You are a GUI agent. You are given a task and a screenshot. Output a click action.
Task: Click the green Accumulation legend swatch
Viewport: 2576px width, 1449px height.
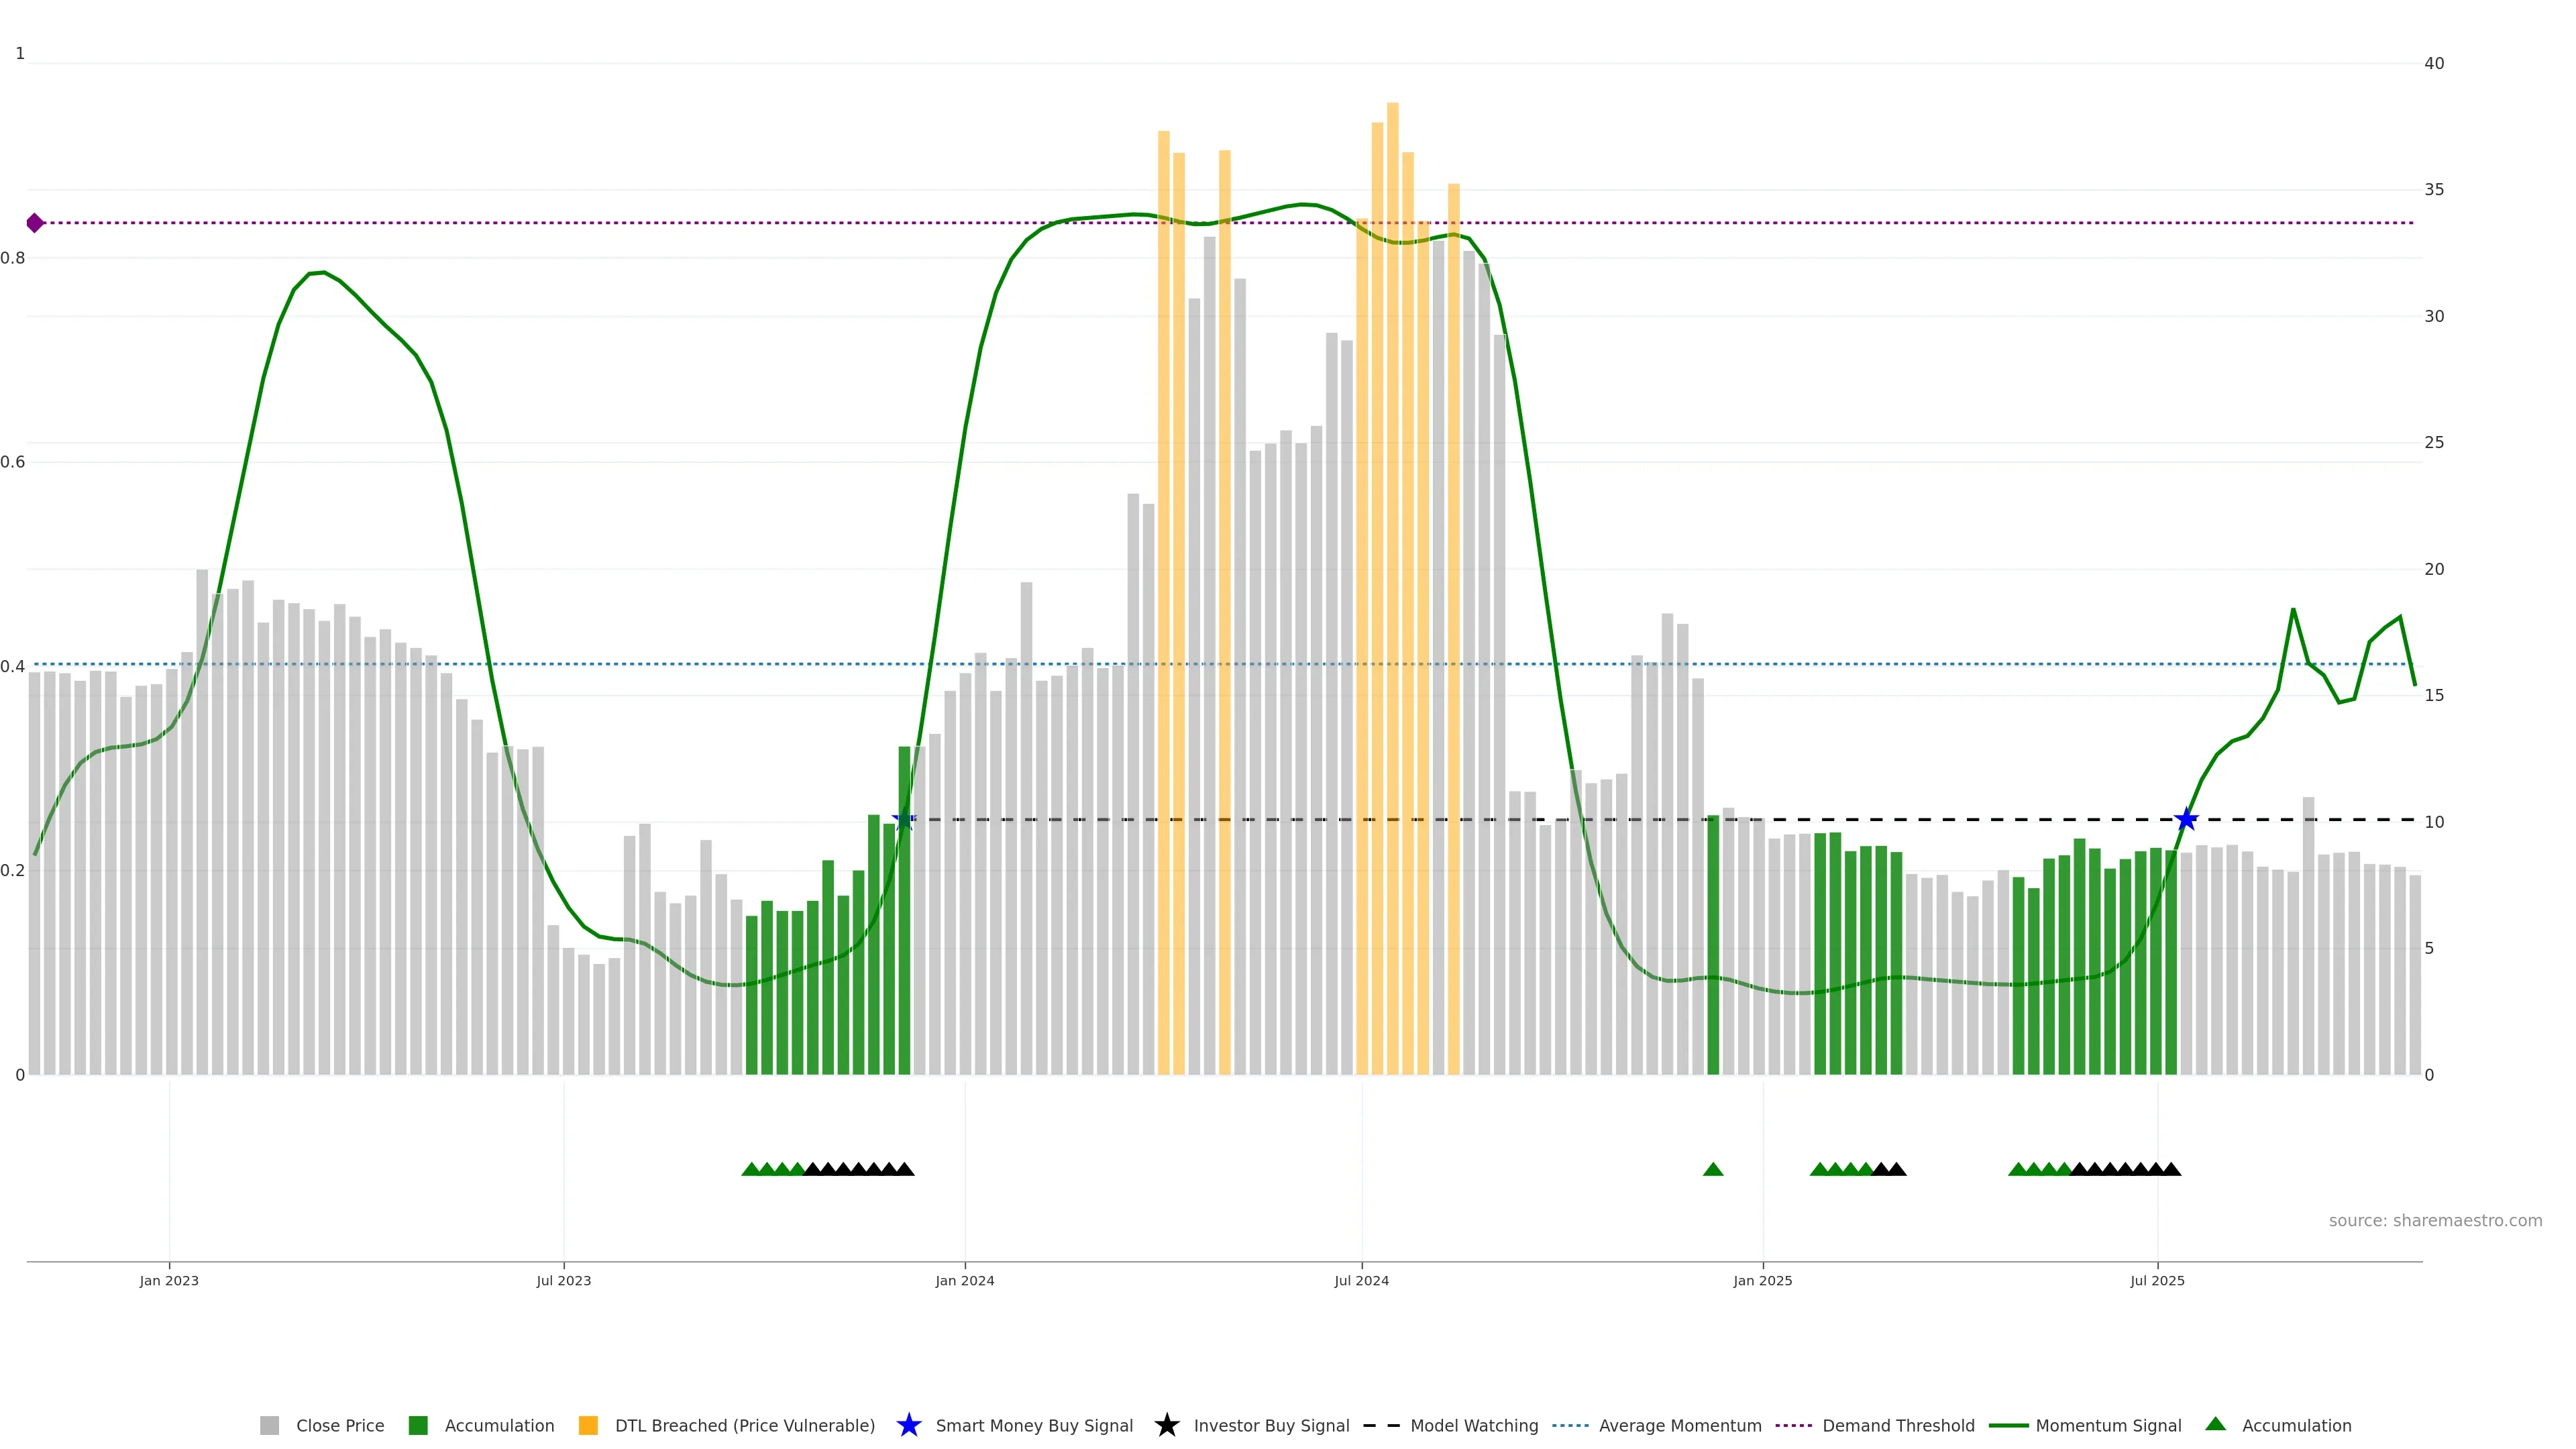tap(418, 1425)
